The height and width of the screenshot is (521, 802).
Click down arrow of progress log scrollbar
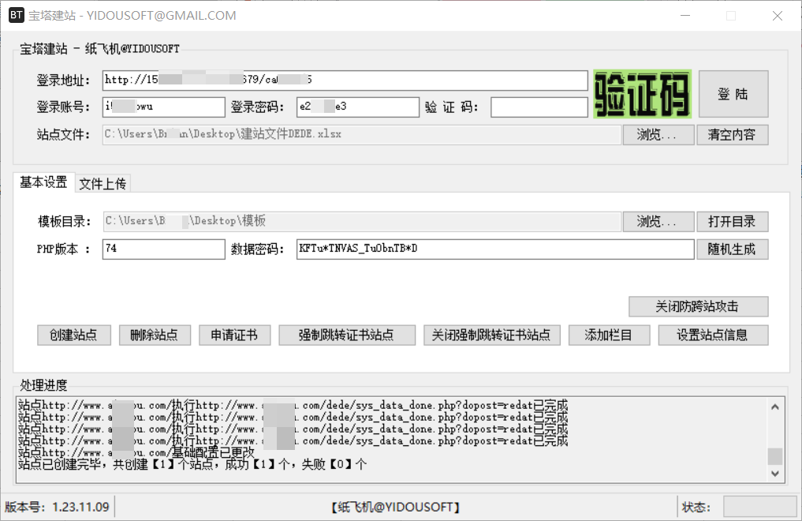pyautogui.click(x=775, y=474)
